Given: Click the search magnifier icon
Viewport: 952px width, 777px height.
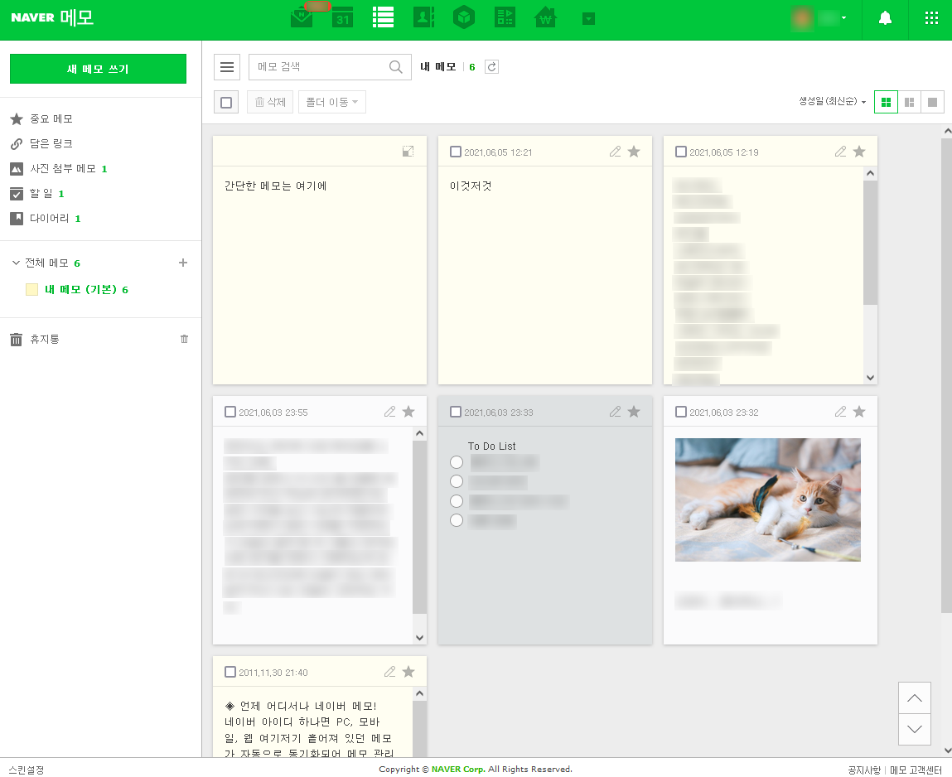Looking at the screenshot, I should (x=396, y=67).
